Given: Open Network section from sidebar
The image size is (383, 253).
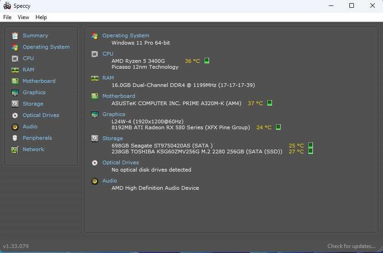Looking at the screenshot, I should [x=33, y=149].
